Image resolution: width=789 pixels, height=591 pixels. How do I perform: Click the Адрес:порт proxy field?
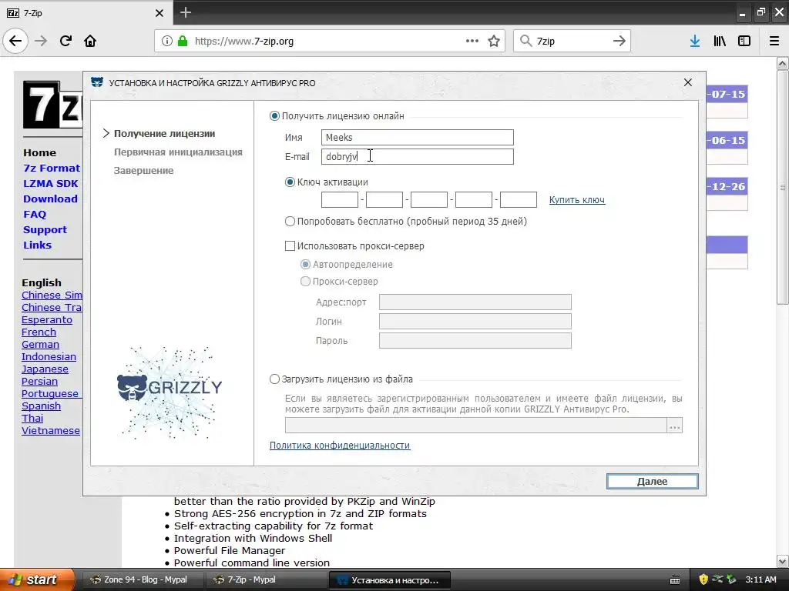(x=475, y=302)
